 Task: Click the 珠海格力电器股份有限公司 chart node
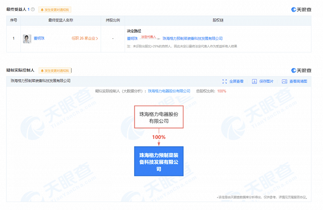(159, 117)
